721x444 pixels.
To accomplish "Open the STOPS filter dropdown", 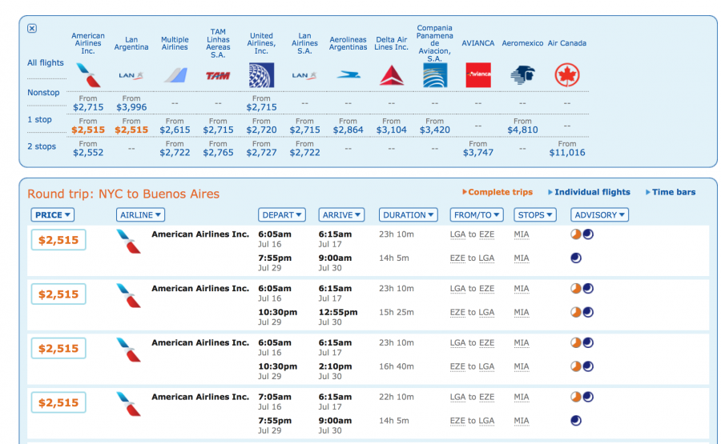I will (x=535, y=215).
